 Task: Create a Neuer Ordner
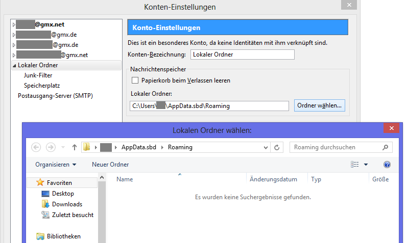(x=110, y=165)
